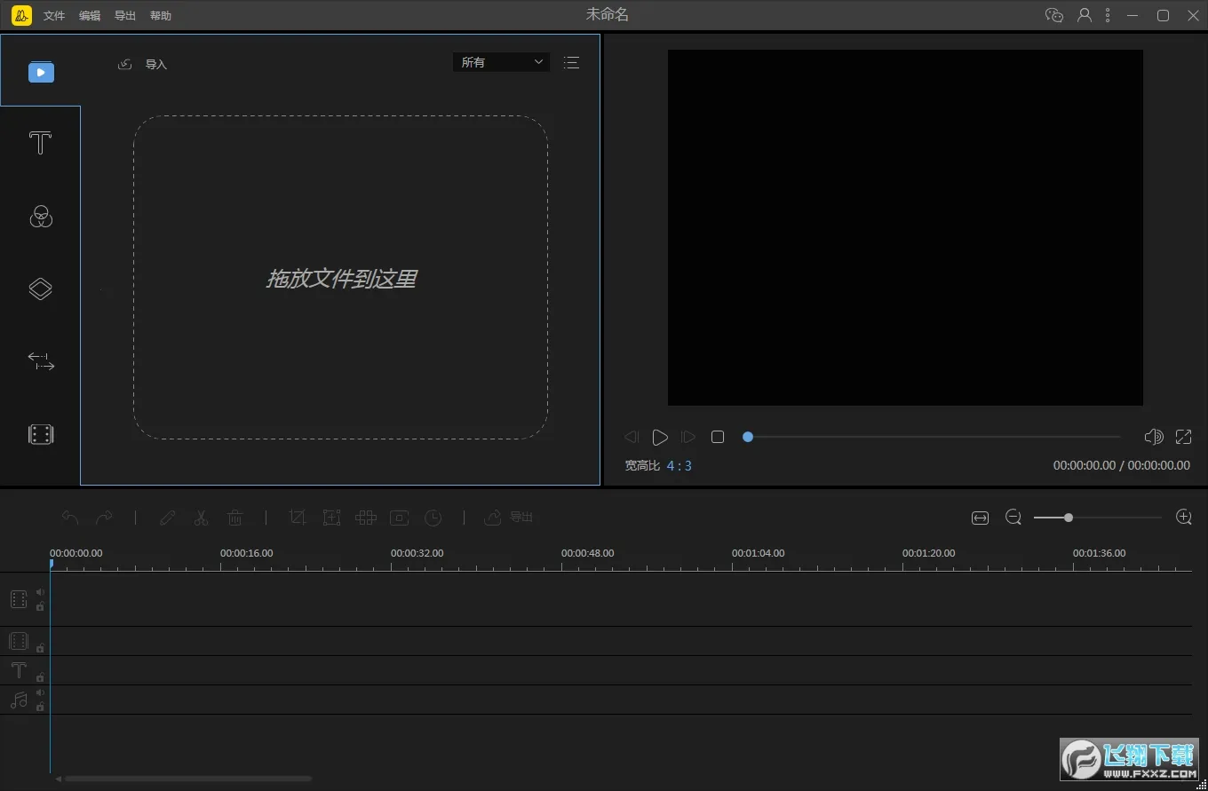The width and height of the screenshot is (1208, 791).
Task: Open the Overlays panel with stacked layers icon
Action: coord(41,289)
